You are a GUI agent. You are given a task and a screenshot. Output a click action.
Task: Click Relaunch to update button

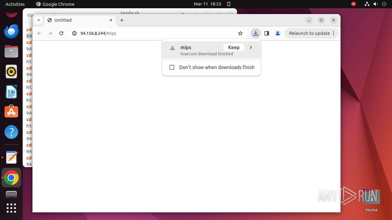tap(309, 33)
